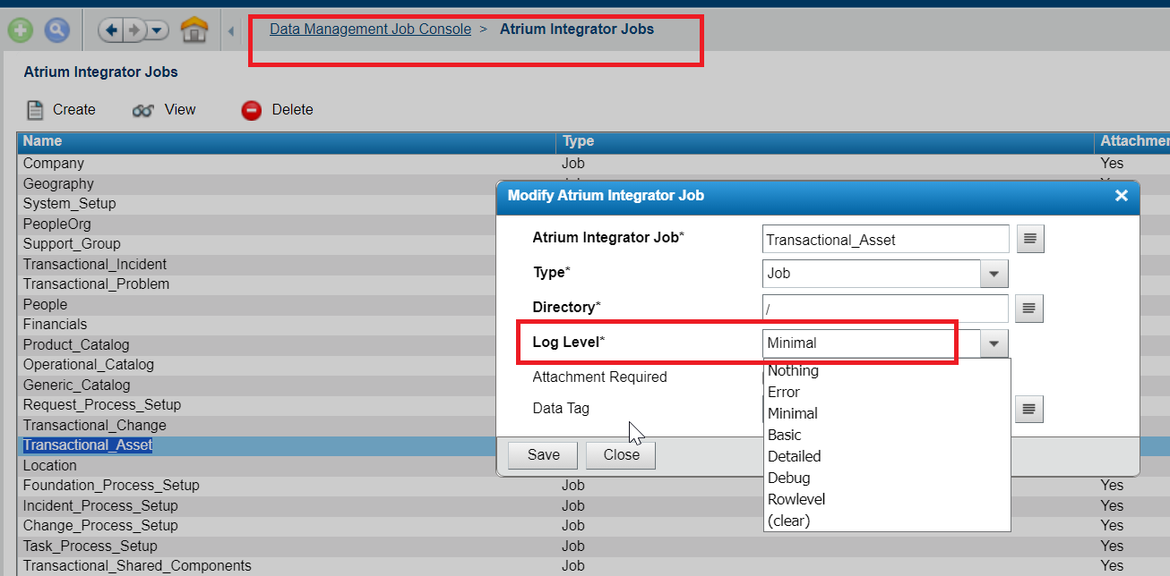This screenshot has width=1170, height=576.
Task: Select the People row
Action: point(258,304)
